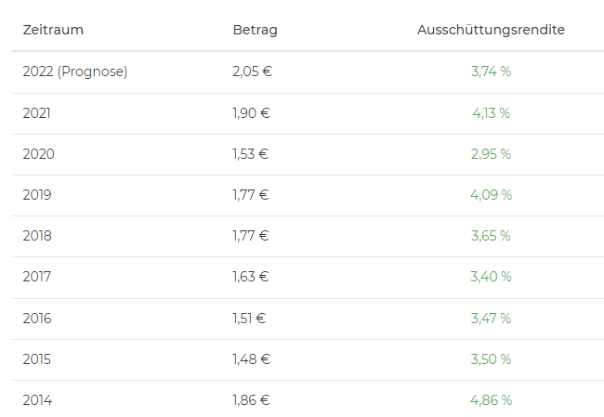The width and height of the screenshot is (604, 417).
Task: Click the 1,53 € amount for 2020
Action: pos(251,154)
